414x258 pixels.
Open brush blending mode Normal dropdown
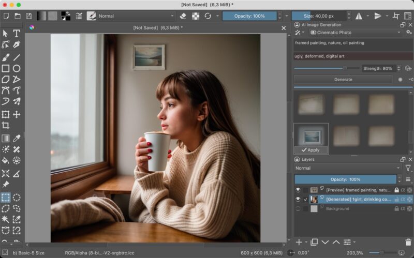[136, 16]
